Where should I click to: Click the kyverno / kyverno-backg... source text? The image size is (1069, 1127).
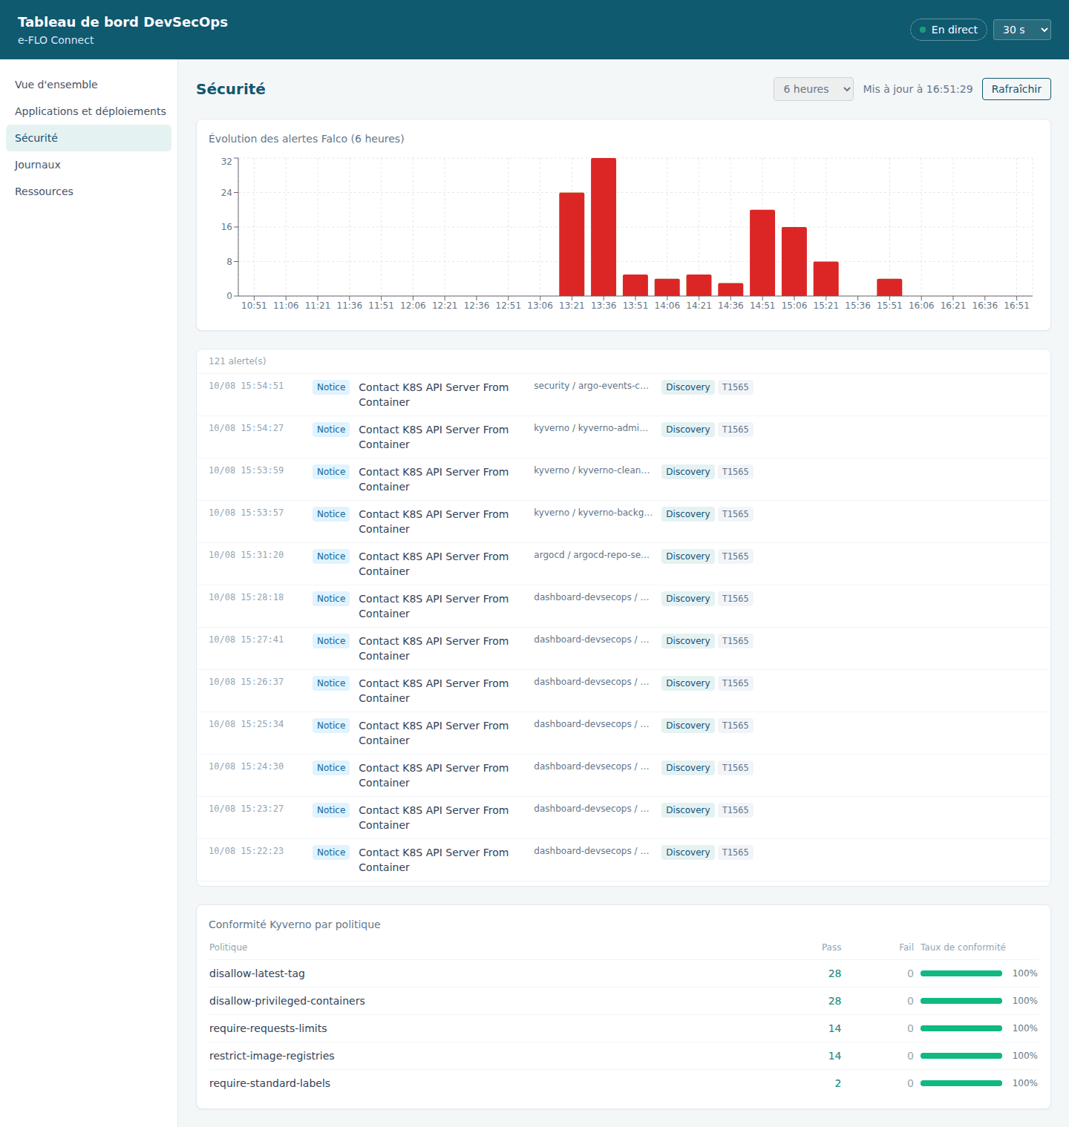coord(593,513)
